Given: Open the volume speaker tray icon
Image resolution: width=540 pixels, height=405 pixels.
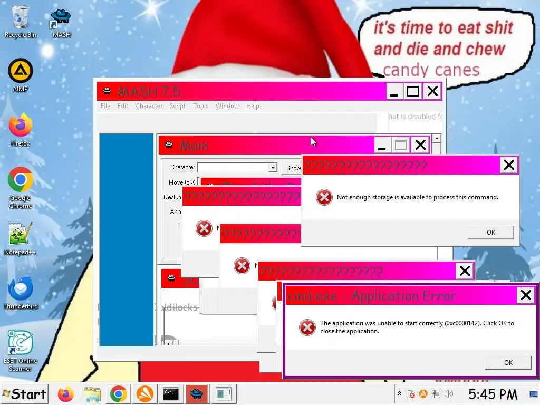Looking at the screenshot, I should tap(448, 393).
